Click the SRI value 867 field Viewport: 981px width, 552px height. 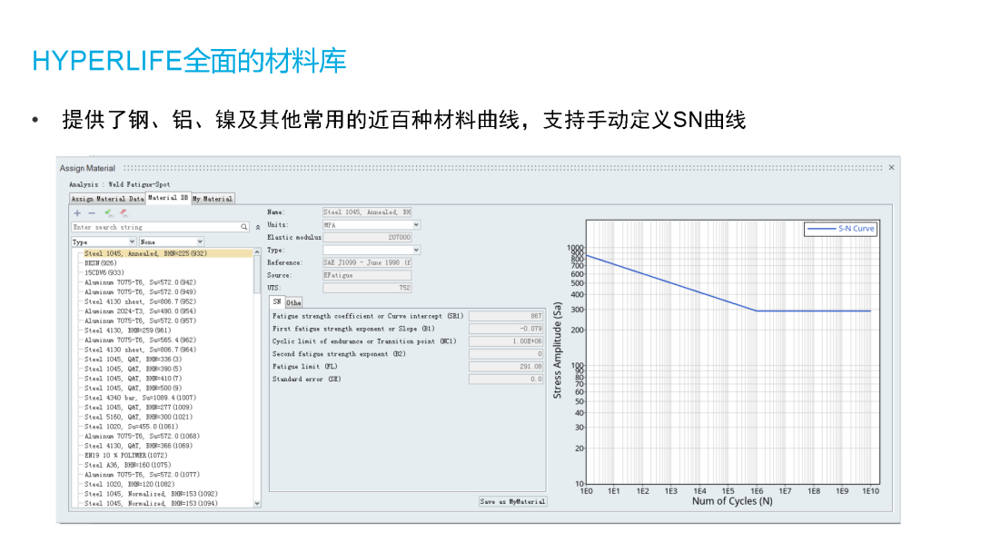pos(506,316)
